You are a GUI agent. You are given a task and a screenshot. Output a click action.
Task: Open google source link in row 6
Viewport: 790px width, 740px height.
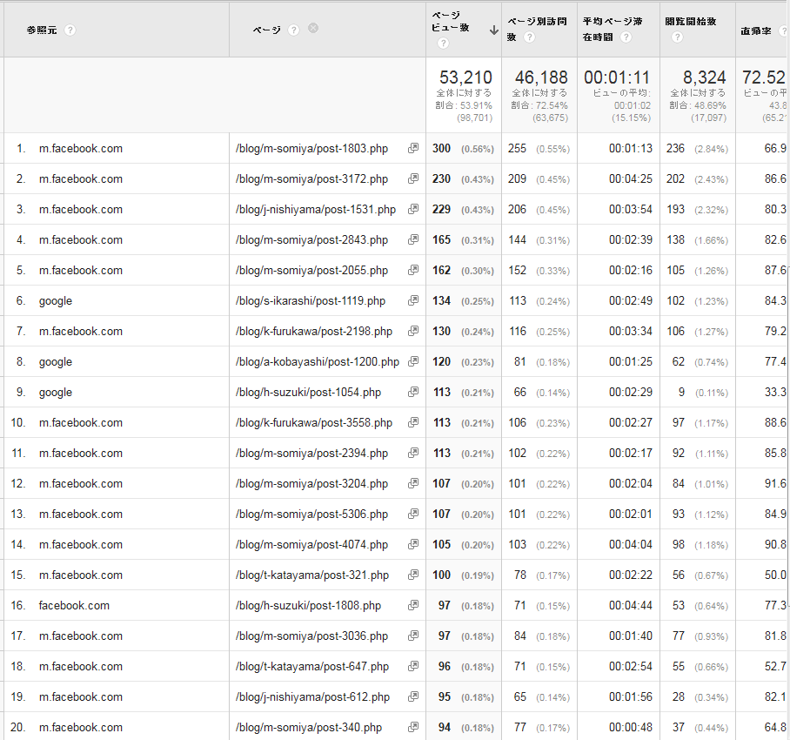click(x=56, y=300)
